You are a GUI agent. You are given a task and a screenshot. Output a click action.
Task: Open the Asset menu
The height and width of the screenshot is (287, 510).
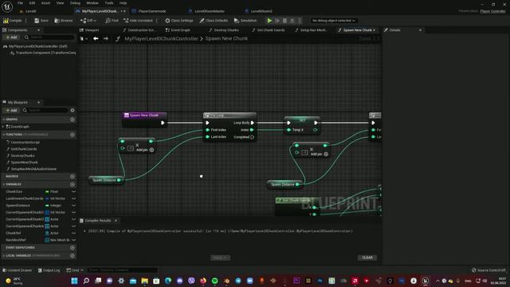pos(46,3)
